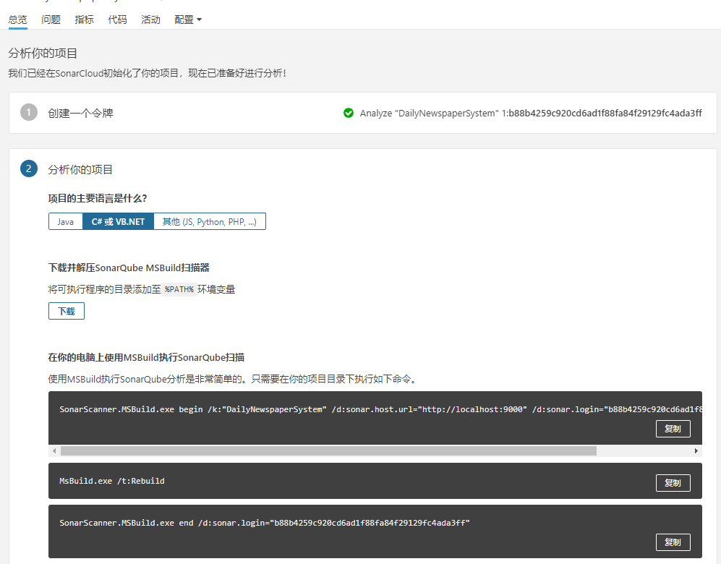Select 其他 (JS, Python, PHP, ...) option
The height and width of the screenshot is (564, 721).
pos(209,221)
